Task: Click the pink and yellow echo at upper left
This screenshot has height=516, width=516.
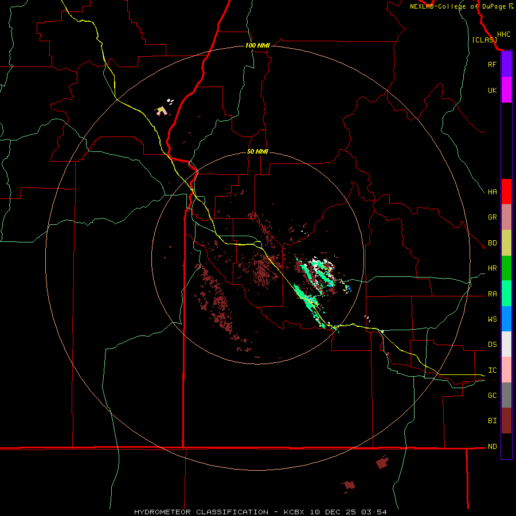Action: [x=161, y=111]
